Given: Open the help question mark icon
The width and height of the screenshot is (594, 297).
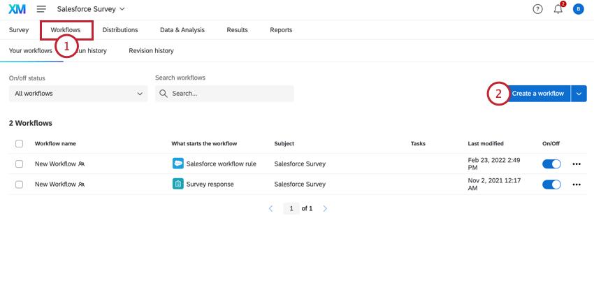Looking at the screenshot, I should 537,9.
